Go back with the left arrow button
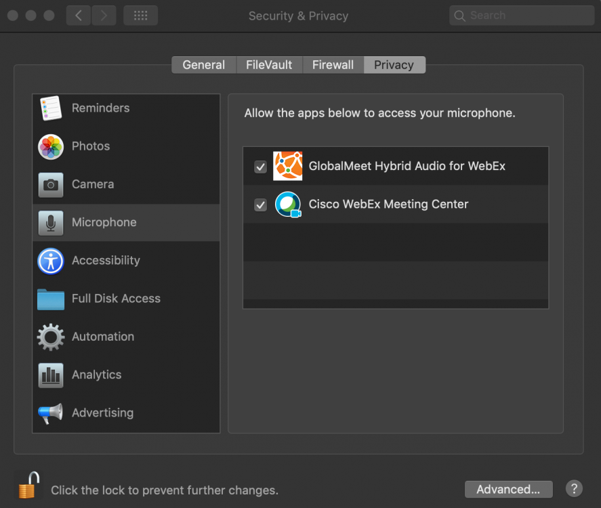Viewport: 601px width, 508px height. [x=79, y=16]
